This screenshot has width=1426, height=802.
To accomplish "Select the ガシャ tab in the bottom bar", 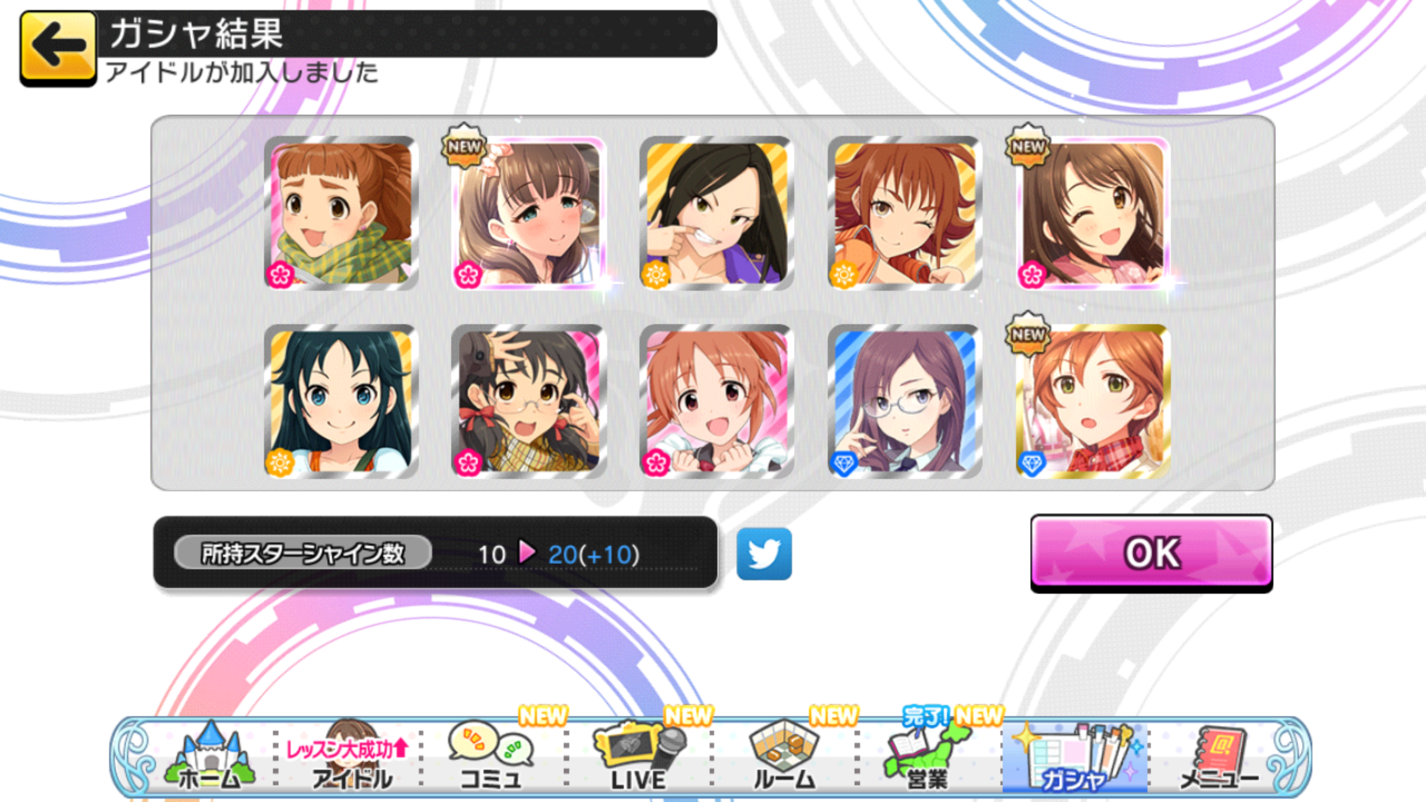I will (1075, 756).
